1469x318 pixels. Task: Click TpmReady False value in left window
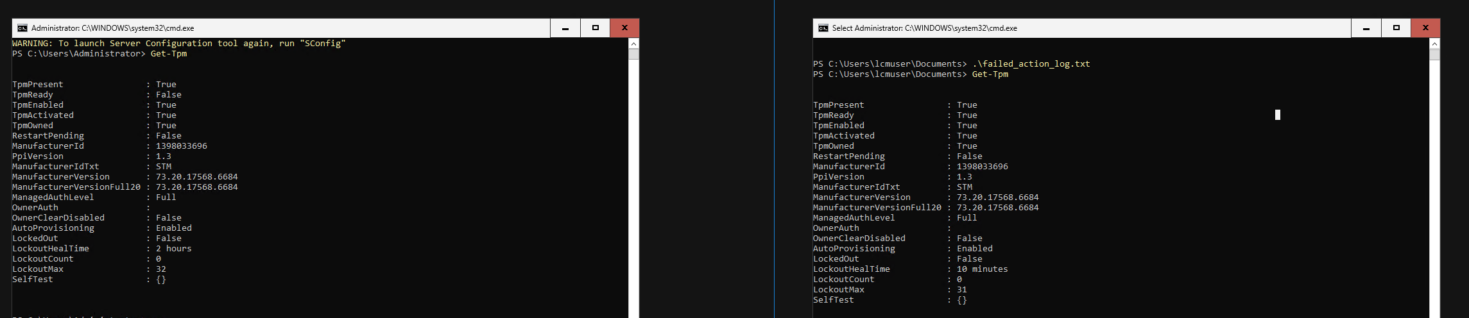point(169,95)
